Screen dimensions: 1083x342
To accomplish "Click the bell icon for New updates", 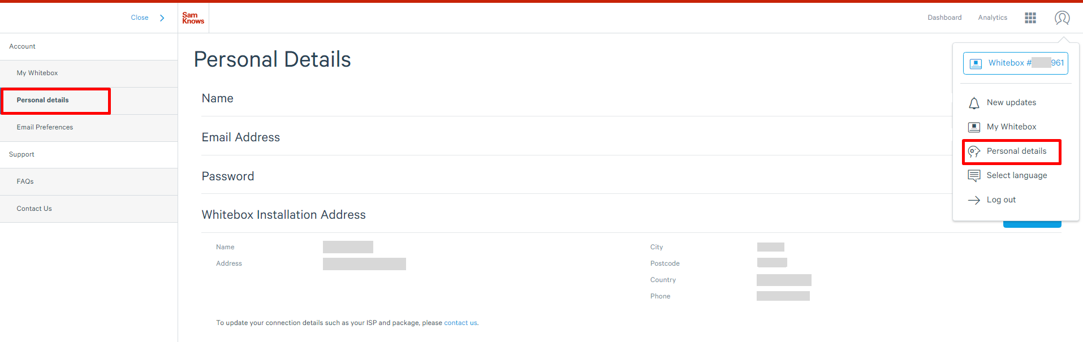I will (x=974, y=103).
